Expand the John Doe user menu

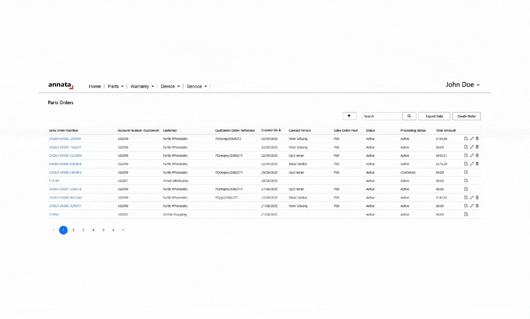click(462, 85)
